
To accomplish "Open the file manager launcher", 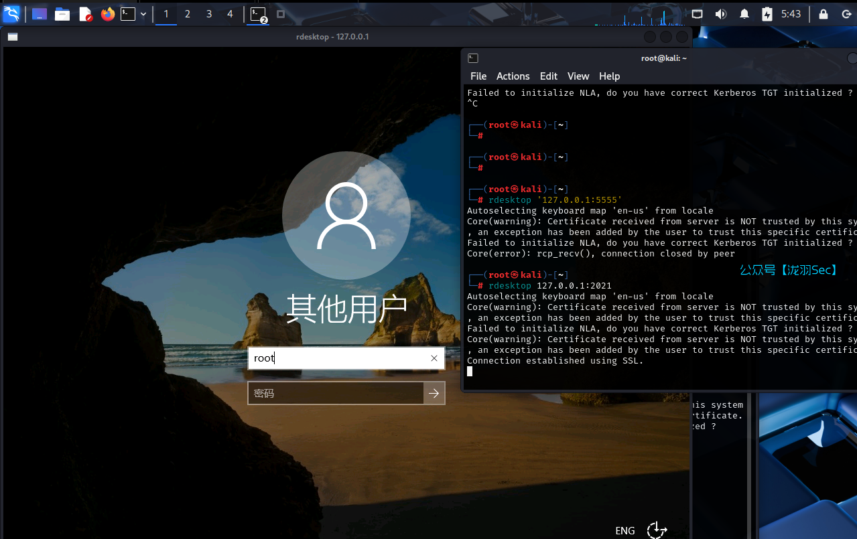I will click(62, 14).
